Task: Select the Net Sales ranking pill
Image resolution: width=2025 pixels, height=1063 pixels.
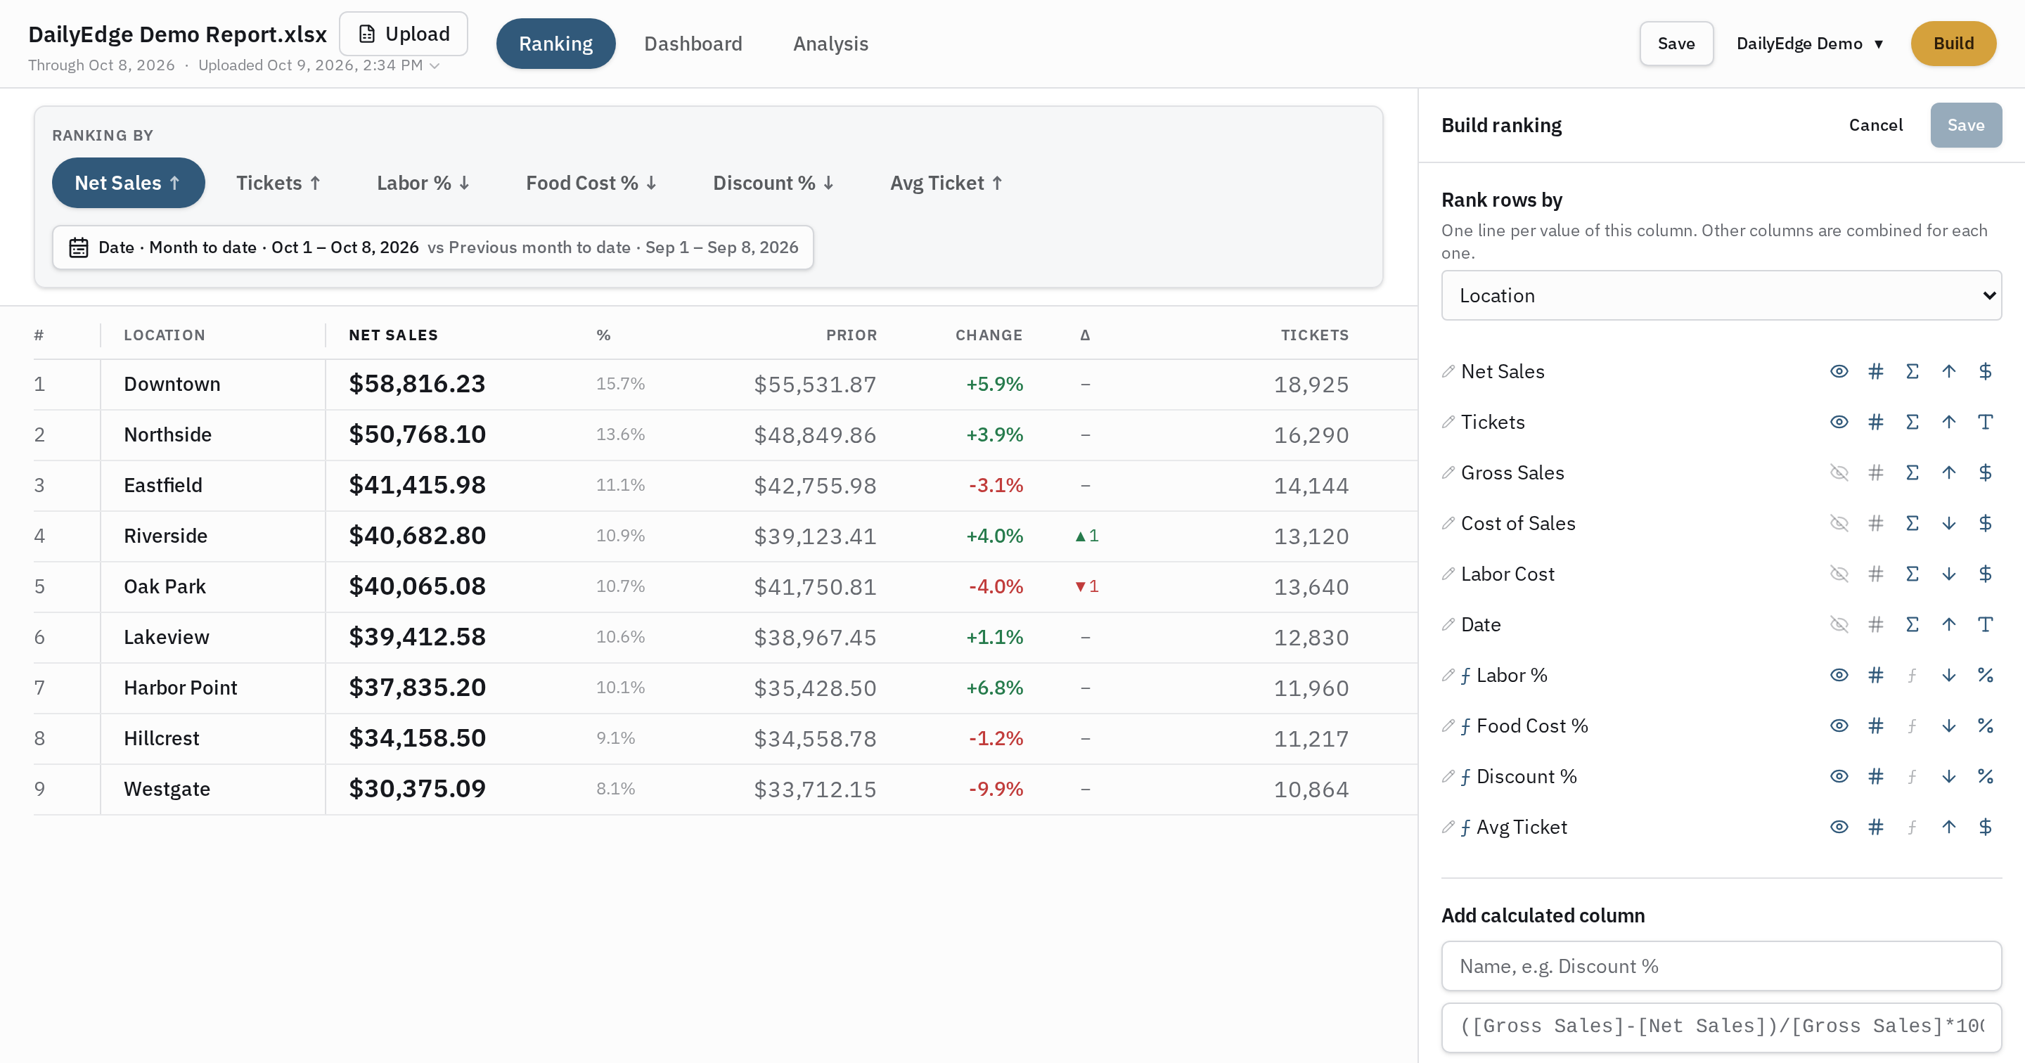Action: click(x=128, y=183)
